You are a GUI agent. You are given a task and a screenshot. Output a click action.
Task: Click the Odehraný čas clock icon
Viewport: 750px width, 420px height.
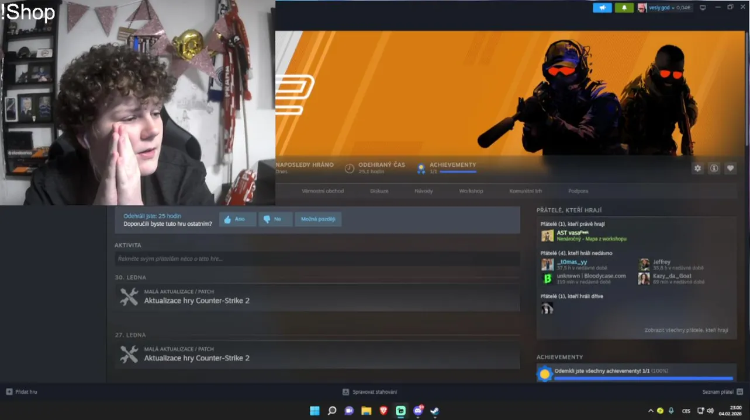click(350, 168)
